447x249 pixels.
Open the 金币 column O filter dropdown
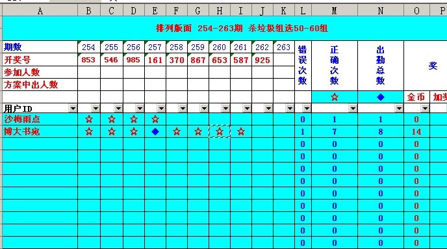tap(425, 109)
